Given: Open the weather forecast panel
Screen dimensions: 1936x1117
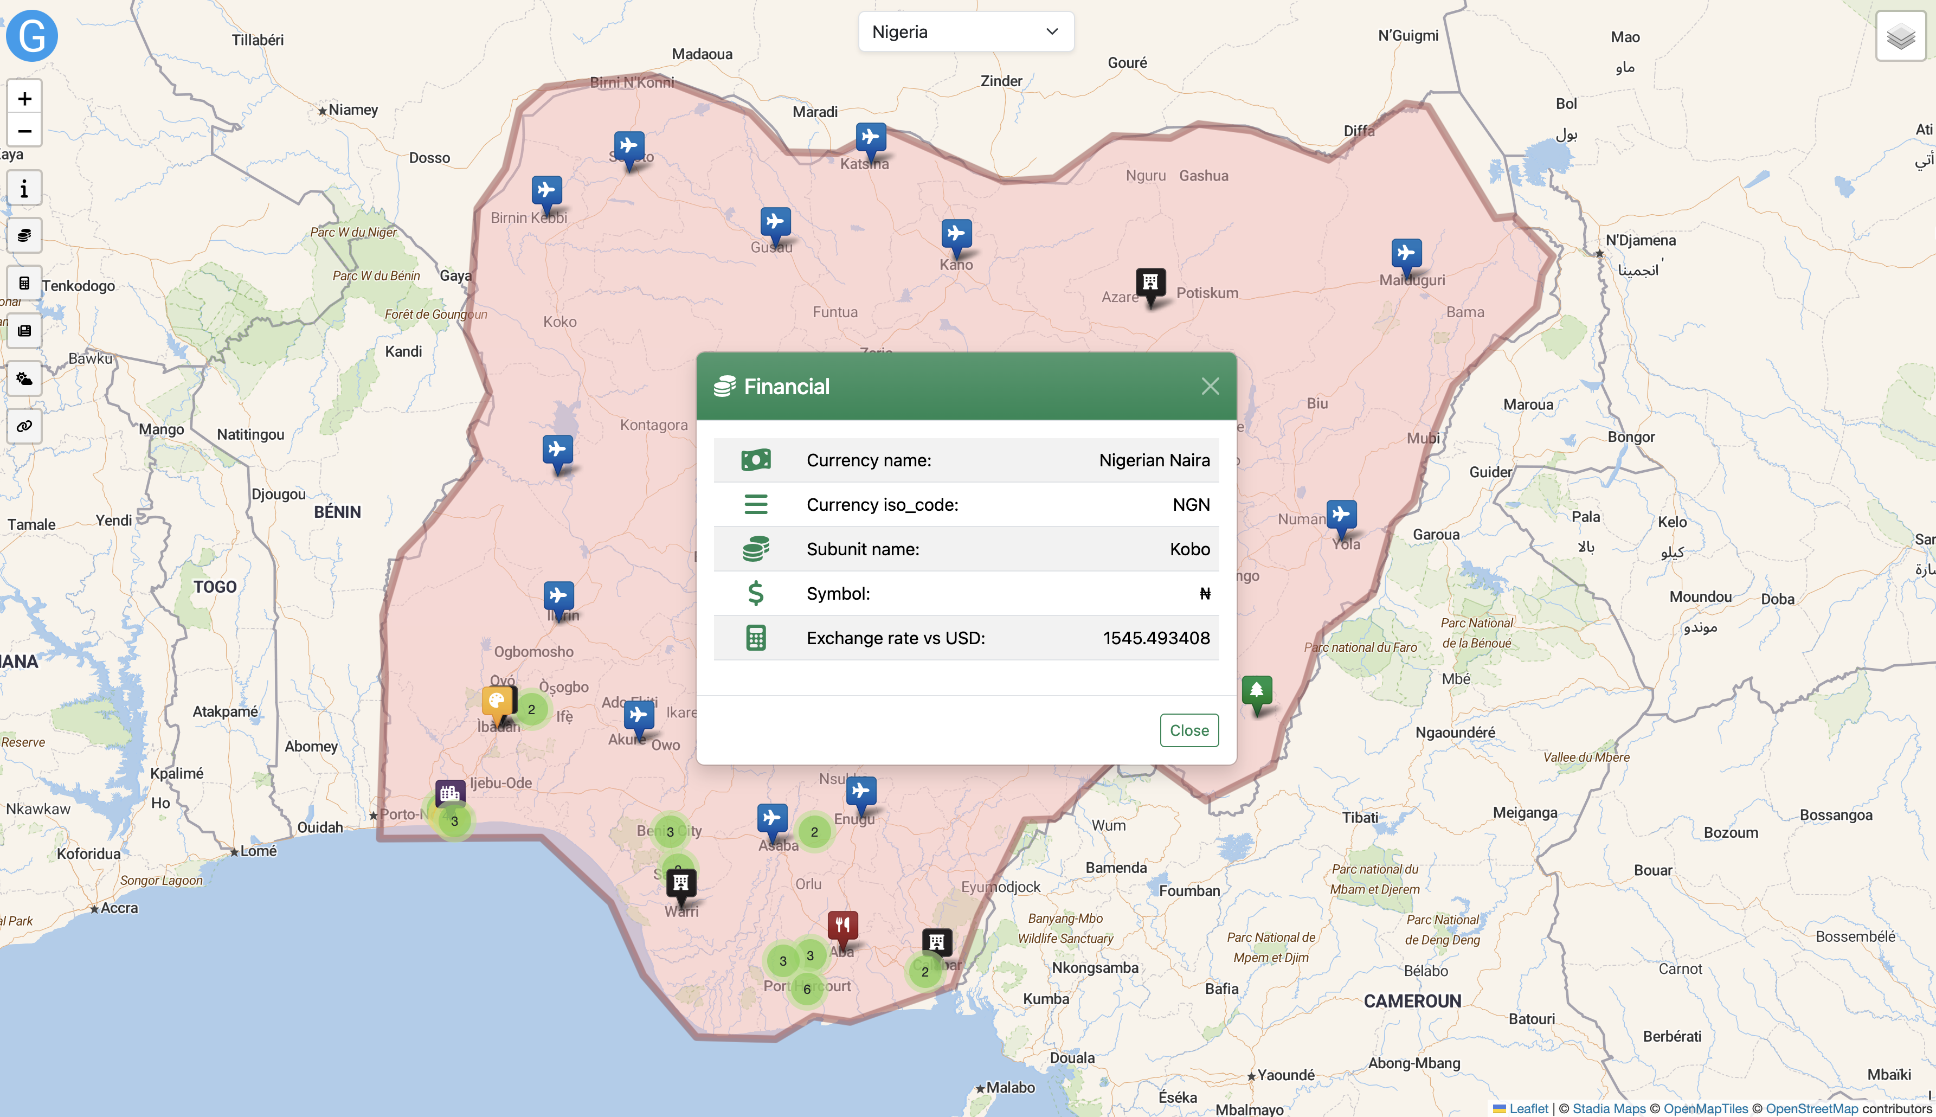Looking at the screenshot, I should point(24,378).
